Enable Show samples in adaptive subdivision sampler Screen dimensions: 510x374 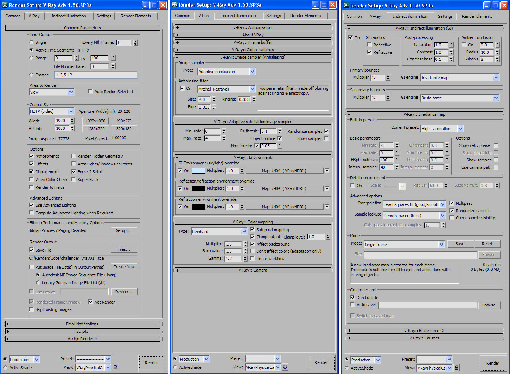[327, 138]
